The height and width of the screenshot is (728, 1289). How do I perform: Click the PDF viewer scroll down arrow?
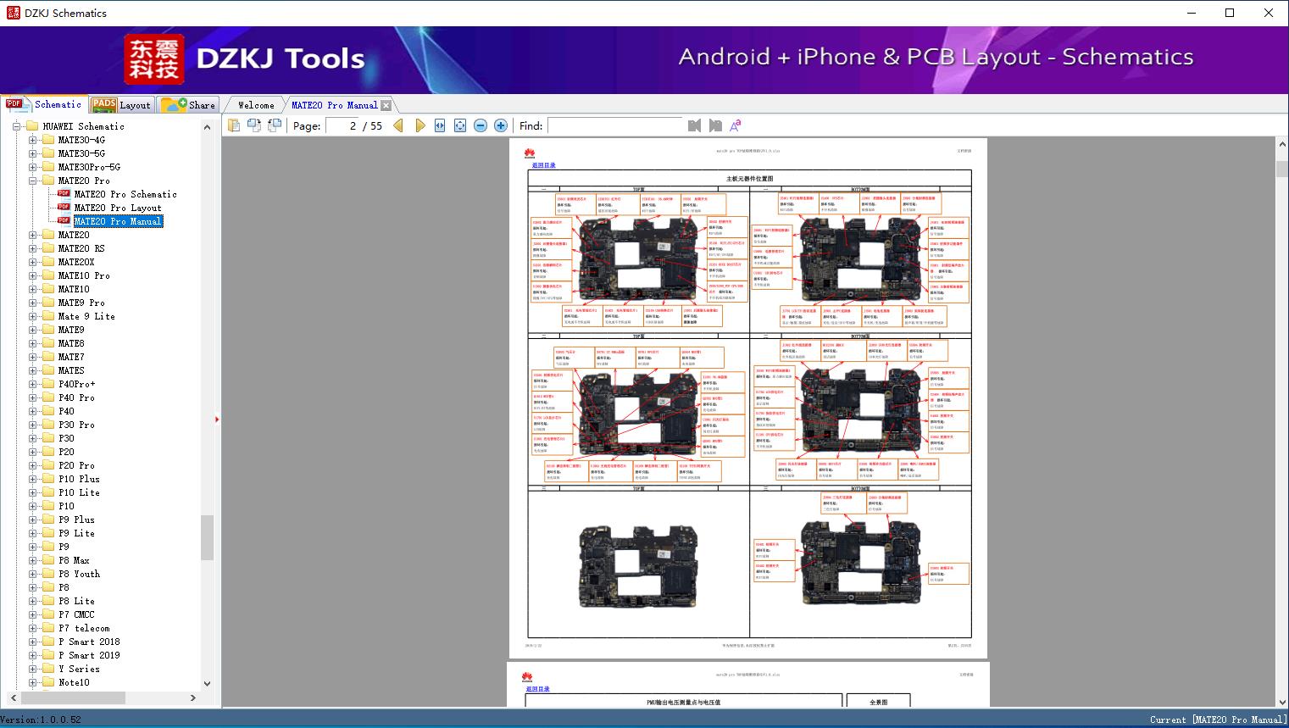pyautogui.click(x=1282, y=701)
